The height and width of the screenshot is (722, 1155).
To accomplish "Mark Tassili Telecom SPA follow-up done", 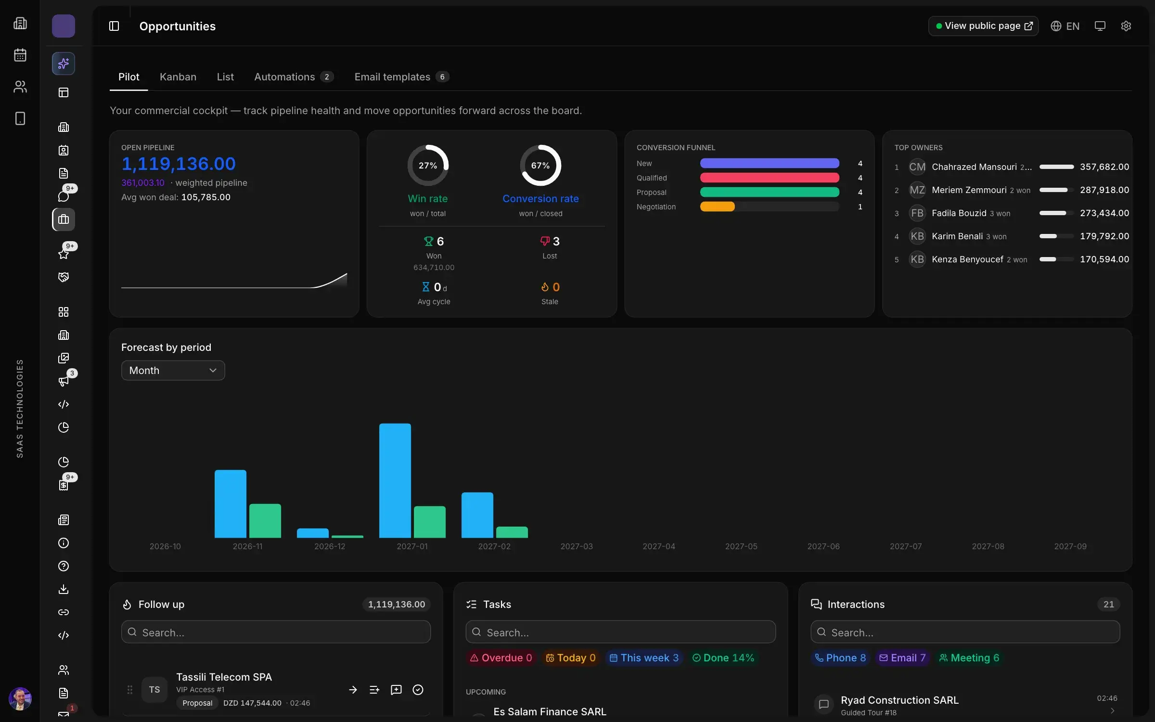I will 418,690.
